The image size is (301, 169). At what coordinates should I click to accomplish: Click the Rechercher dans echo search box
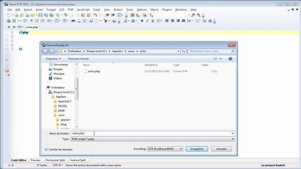pyautogui.click(x=211, y=51)
